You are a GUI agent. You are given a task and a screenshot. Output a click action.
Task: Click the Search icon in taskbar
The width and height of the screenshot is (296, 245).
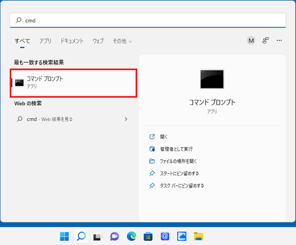[x=81, y=236]
